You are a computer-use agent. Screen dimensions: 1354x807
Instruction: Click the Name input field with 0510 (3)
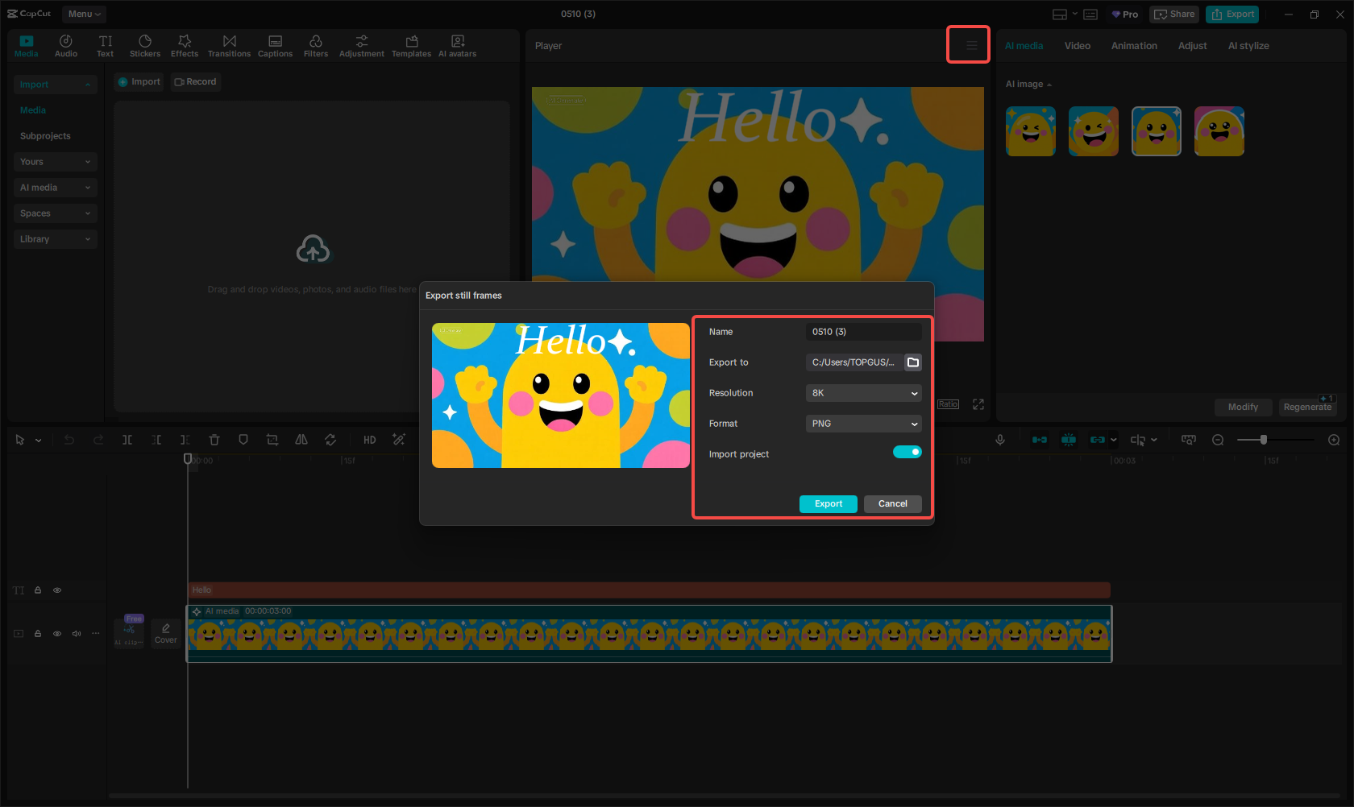coord(863,332)
